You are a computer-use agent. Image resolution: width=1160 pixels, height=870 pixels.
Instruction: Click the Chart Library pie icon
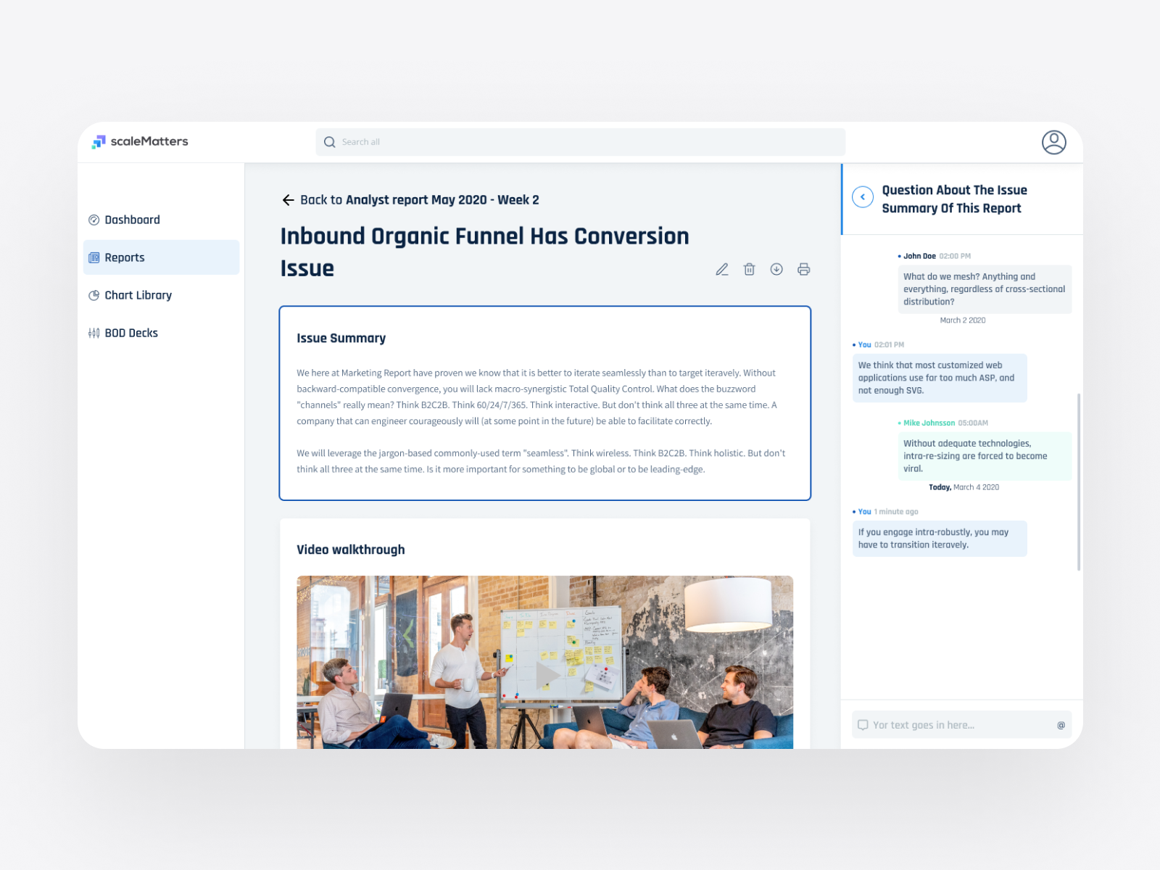pos(94,295)
